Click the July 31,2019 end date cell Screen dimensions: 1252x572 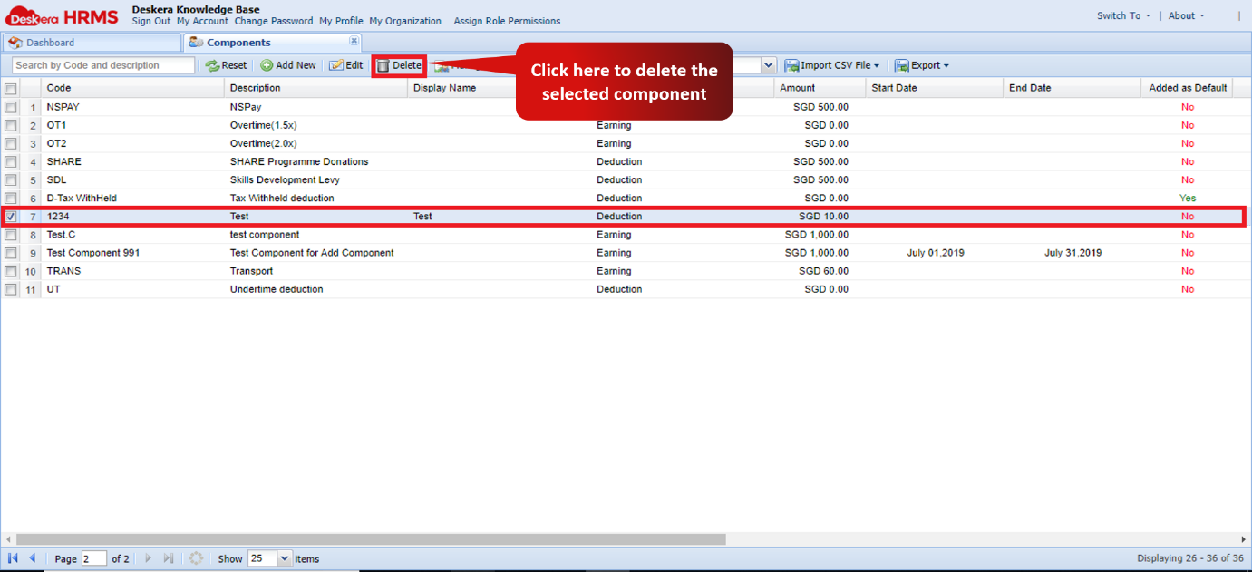[1072, 253]
